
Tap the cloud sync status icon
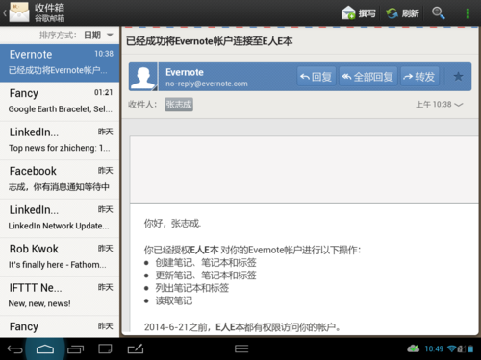(x=414, y=348)
